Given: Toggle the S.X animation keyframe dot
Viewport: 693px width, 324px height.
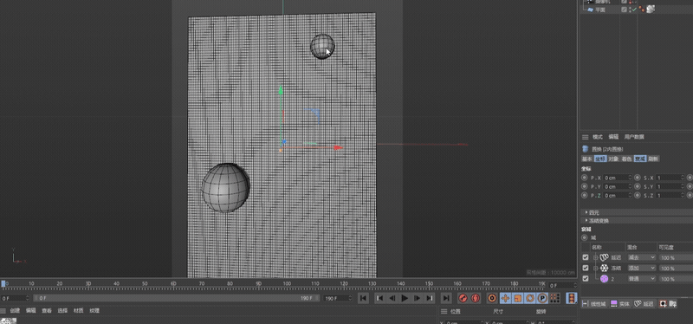Looking at the screenshot, I should tap(638, 178).
